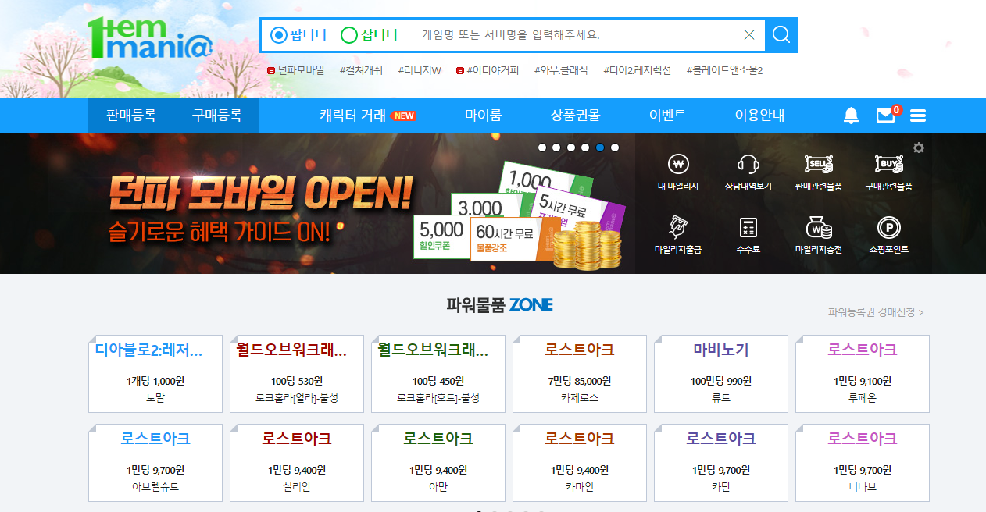Open the 로스트아크 카단 listing

[x=721, y=463]
